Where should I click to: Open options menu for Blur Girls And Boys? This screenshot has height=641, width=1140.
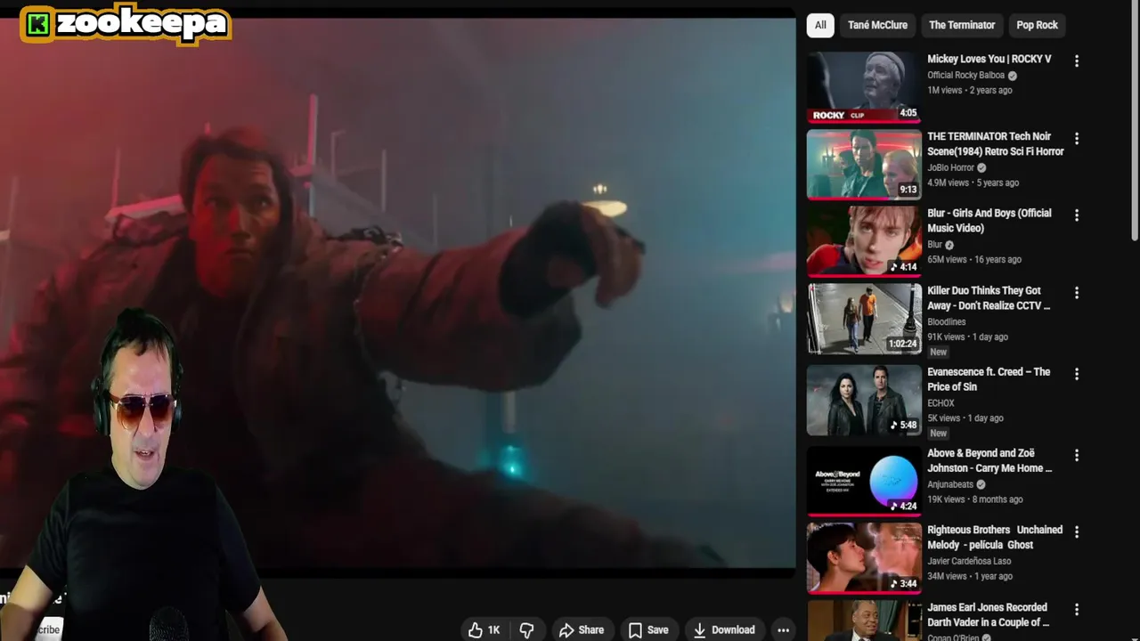tap(1077, 215)
